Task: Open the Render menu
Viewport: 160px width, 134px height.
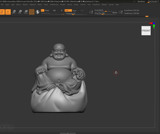Action: coord(63,5)
